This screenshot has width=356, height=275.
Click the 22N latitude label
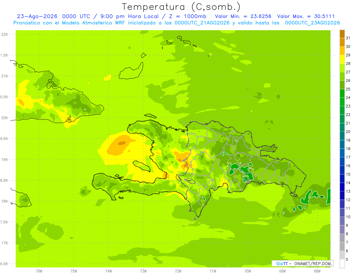5,34
